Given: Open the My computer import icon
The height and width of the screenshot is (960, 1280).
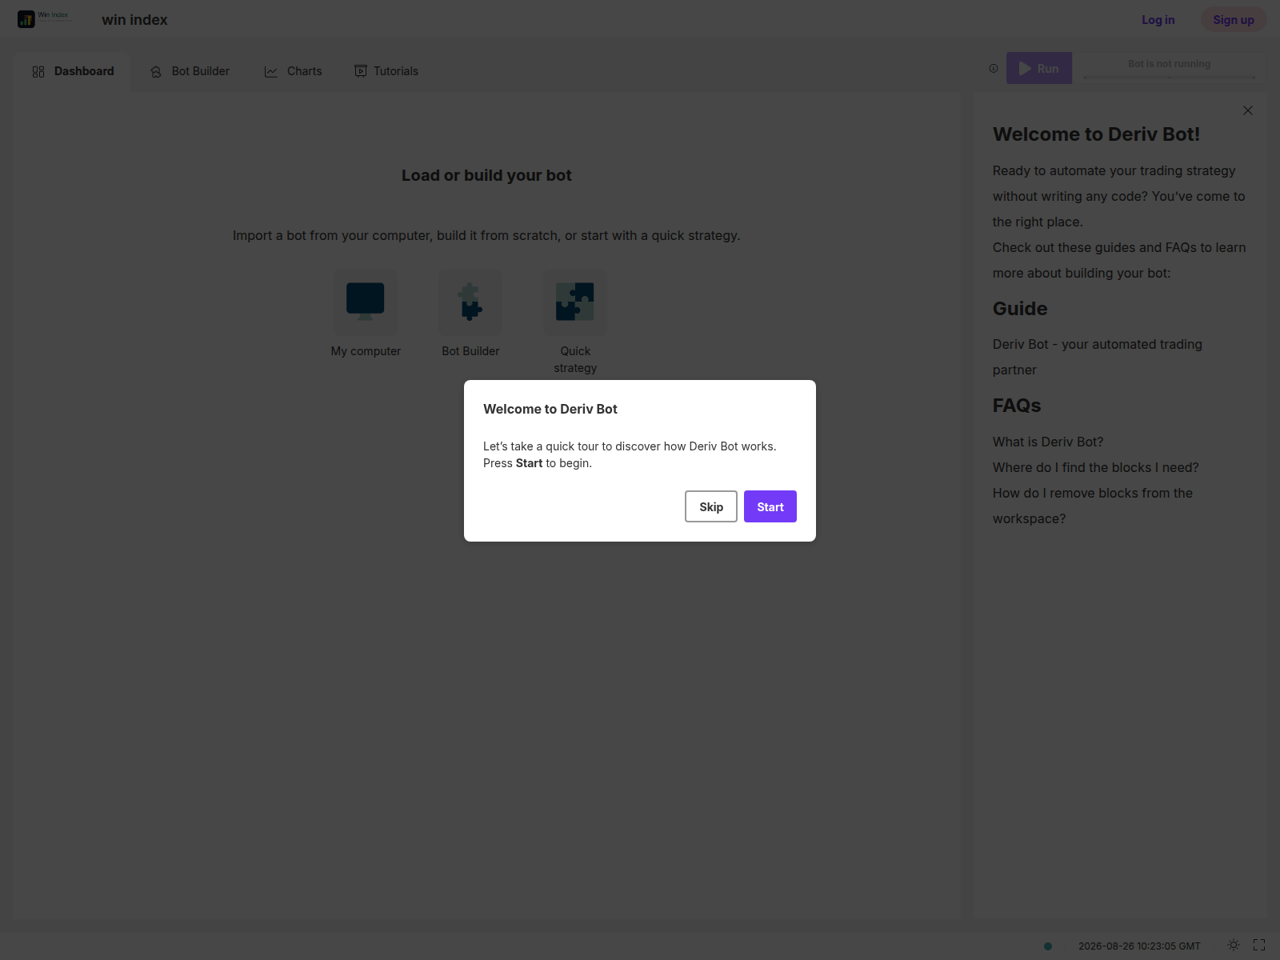Looking at the screenshot, I should click(x=366, y=302).
